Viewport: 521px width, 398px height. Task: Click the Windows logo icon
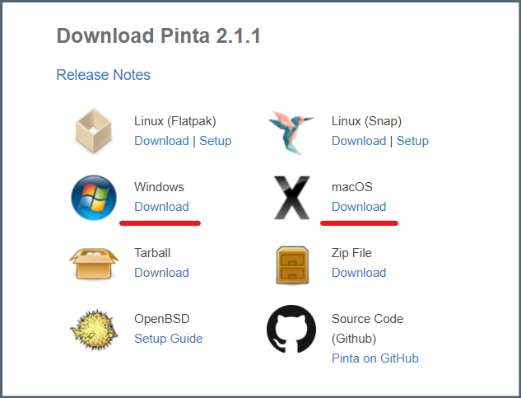click(x=94, y=197)
